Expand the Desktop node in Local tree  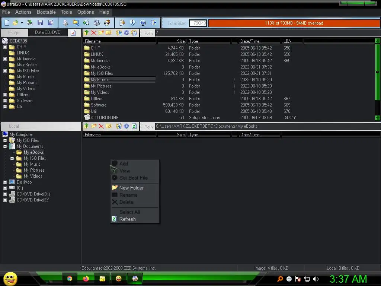click(x=5, y=182)
